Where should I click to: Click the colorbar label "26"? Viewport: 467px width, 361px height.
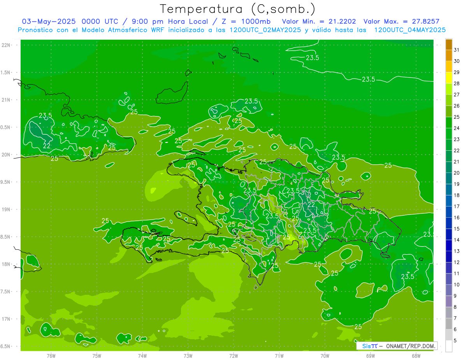457,106
